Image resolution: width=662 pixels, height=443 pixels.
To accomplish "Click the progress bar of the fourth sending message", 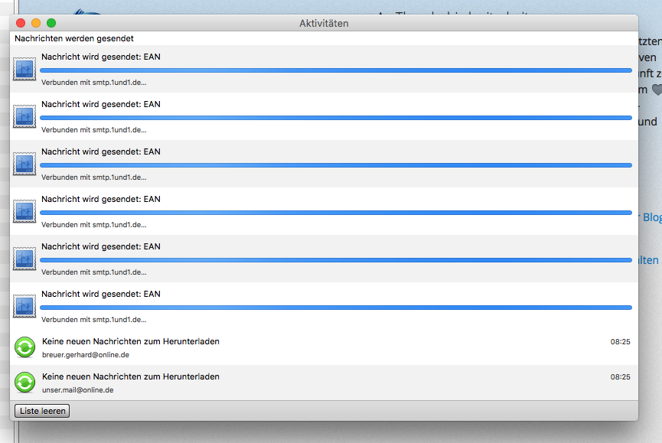I will click(336, 213).
